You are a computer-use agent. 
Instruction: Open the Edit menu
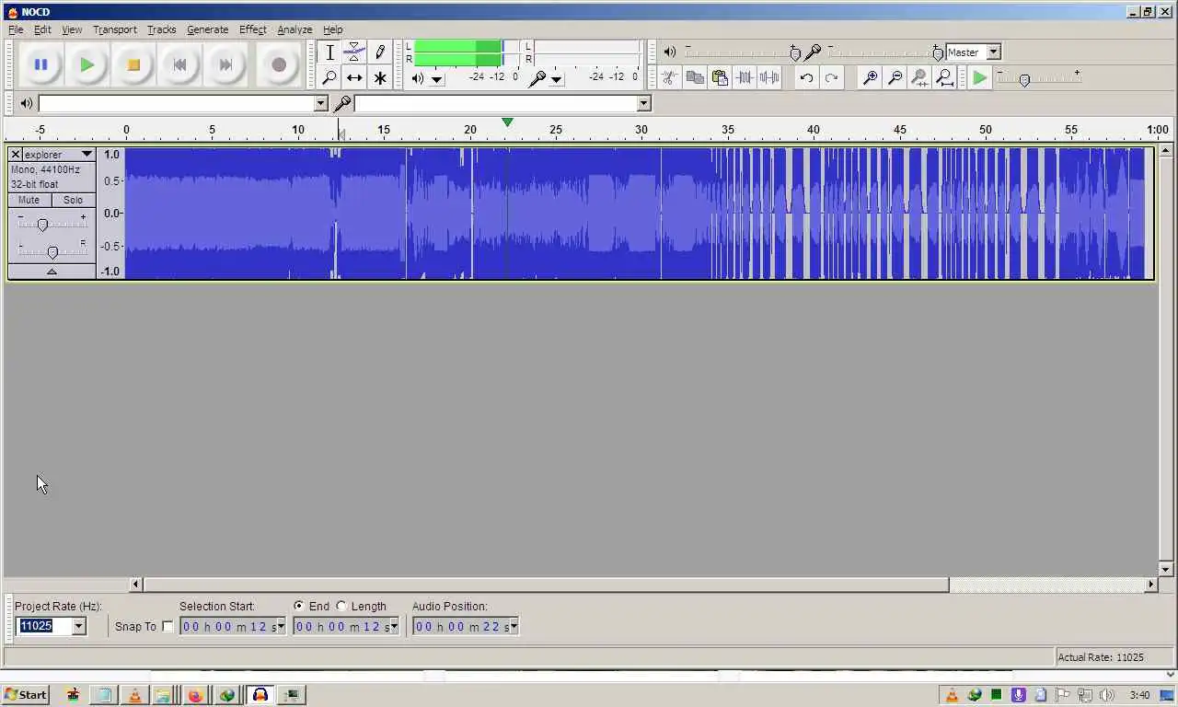42,29
